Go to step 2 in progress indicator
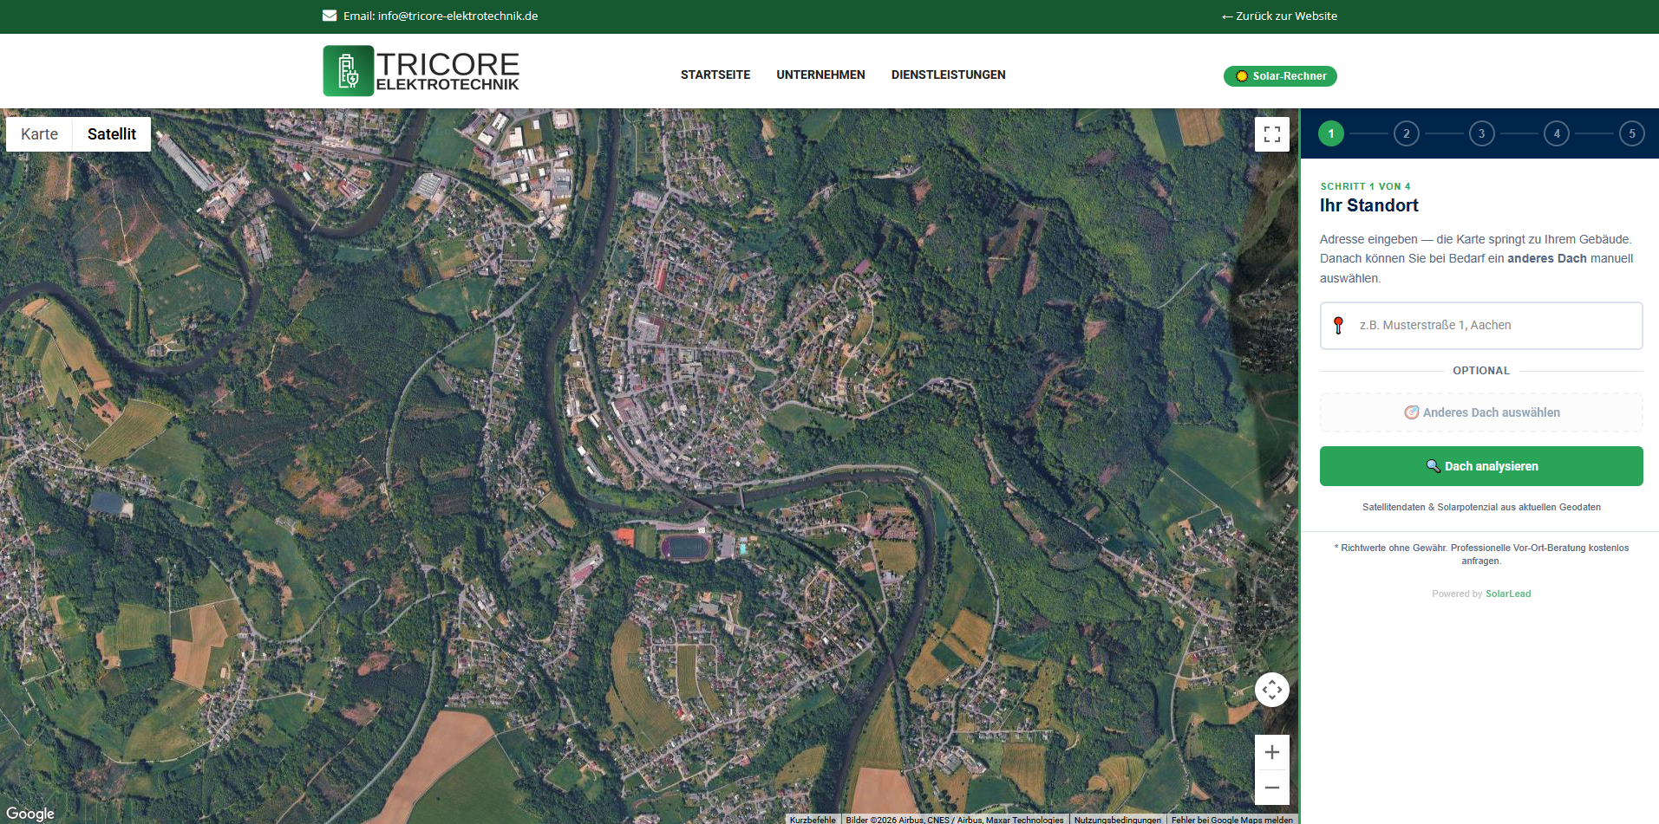 [1406, 133]
